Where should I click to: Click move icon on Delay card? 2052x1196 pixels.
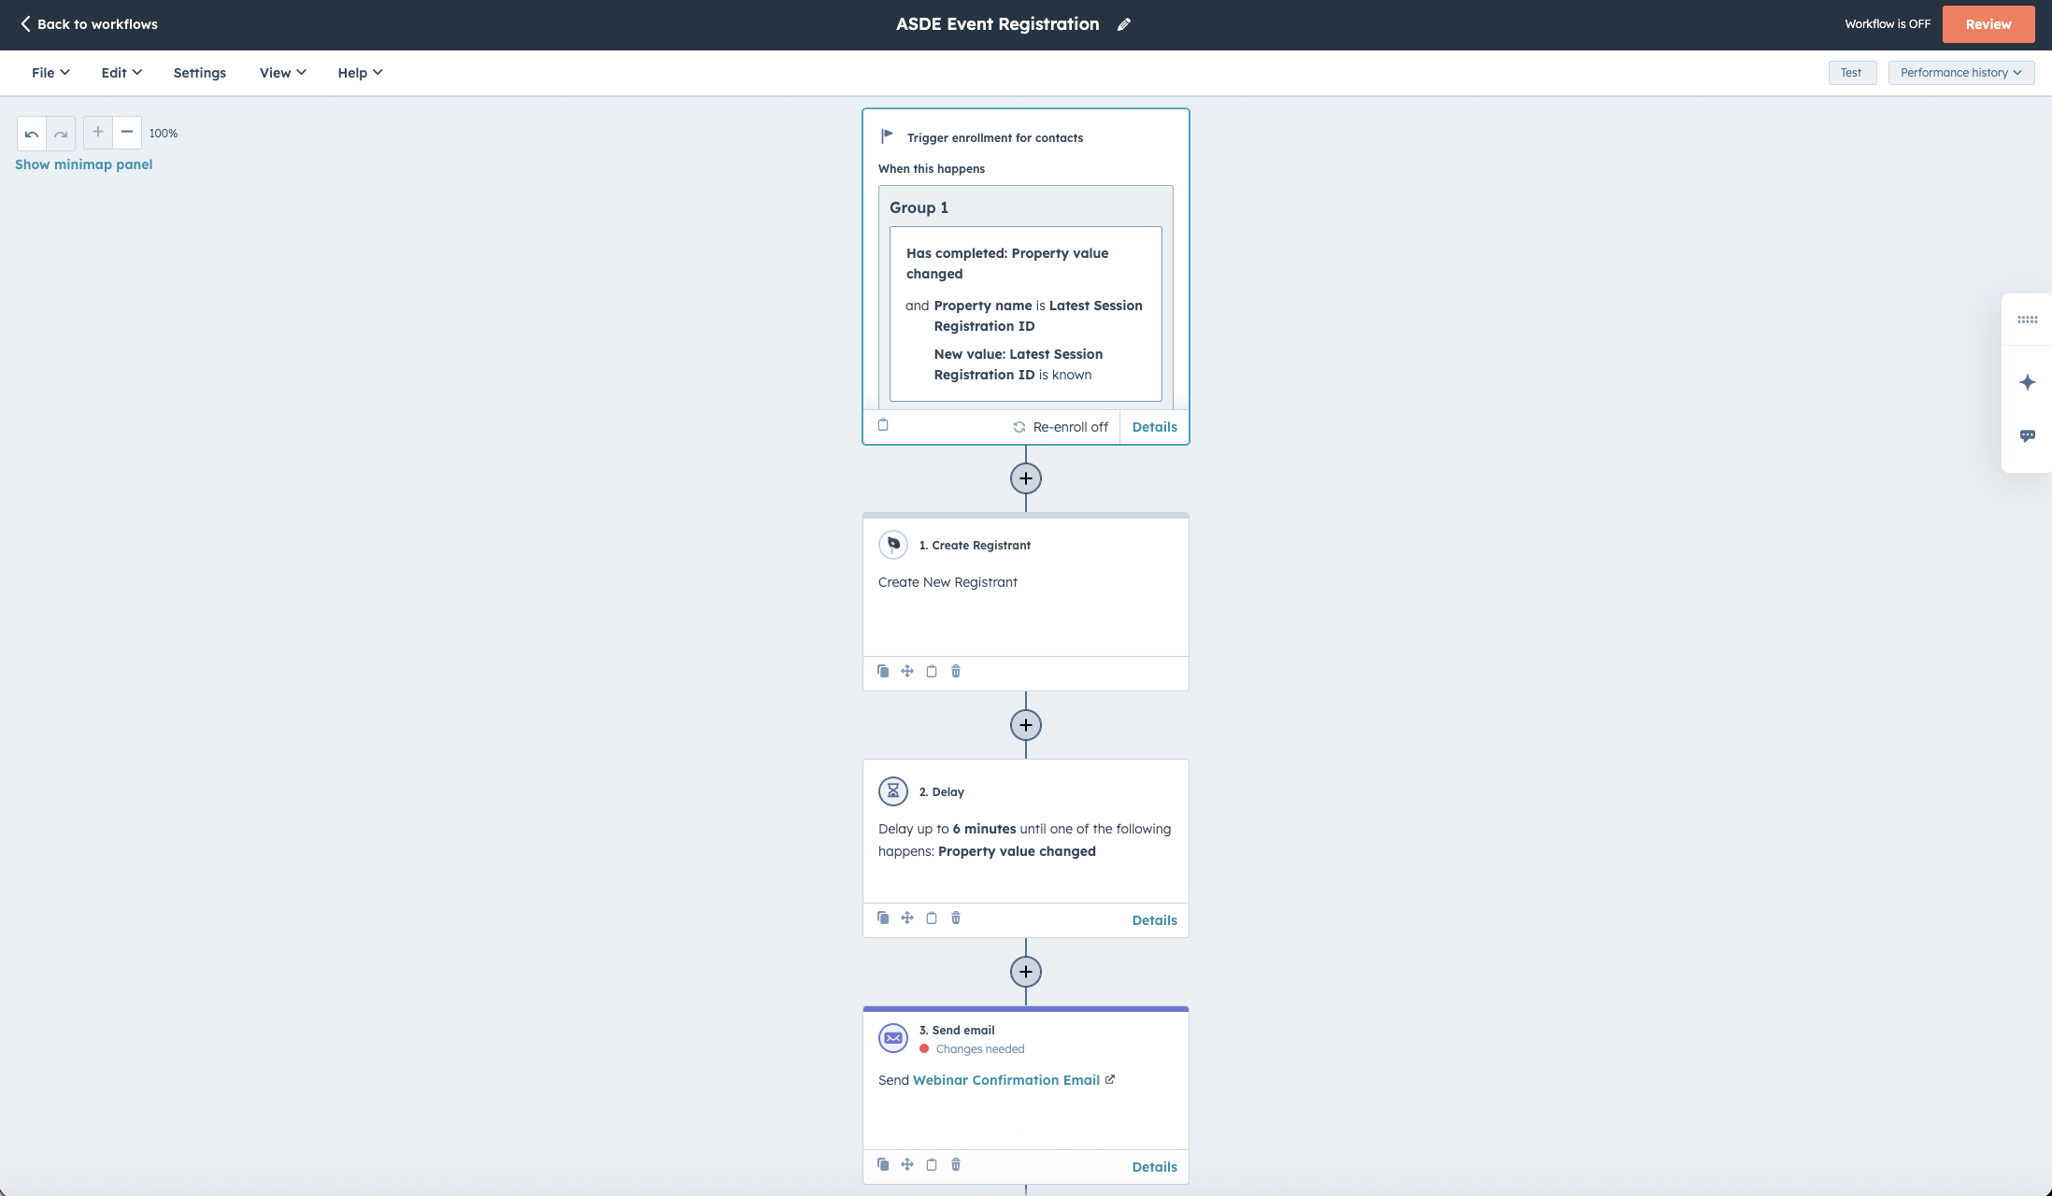coord(907,918)
